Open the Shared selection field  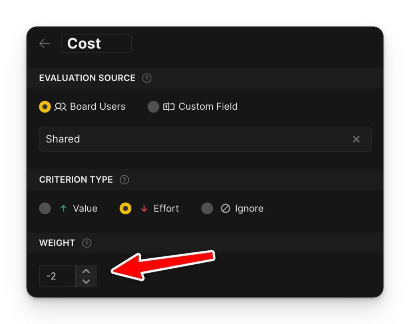192,139
